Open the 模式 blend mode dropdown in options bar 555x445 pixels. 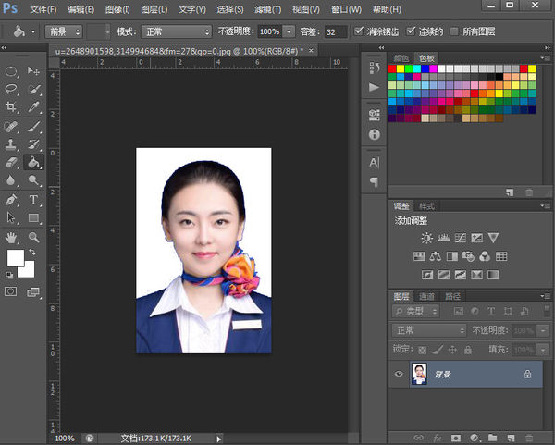click(x=176, y=31)
